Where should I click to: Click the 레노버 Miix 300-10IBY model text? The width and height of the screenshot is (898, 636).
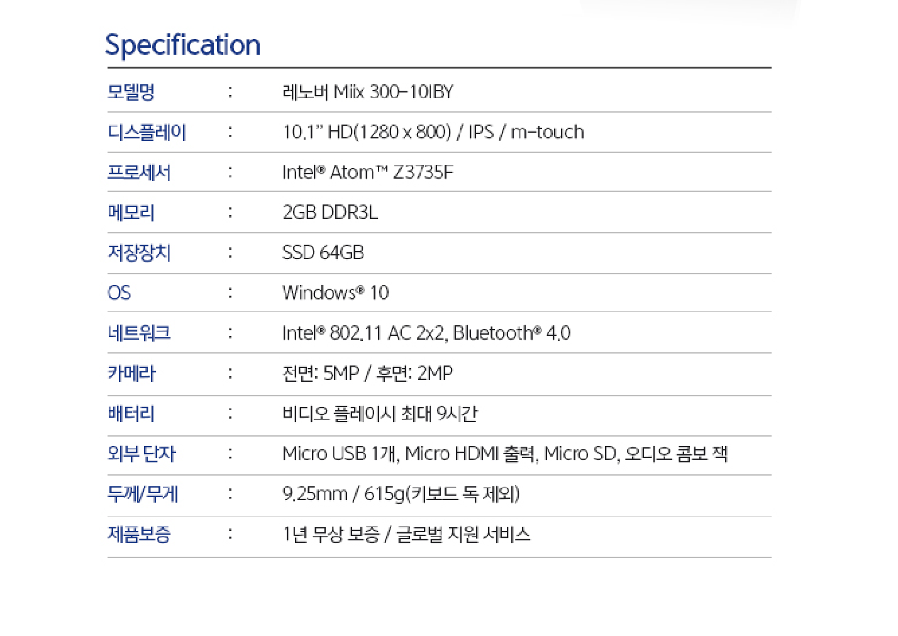[368, 92]
